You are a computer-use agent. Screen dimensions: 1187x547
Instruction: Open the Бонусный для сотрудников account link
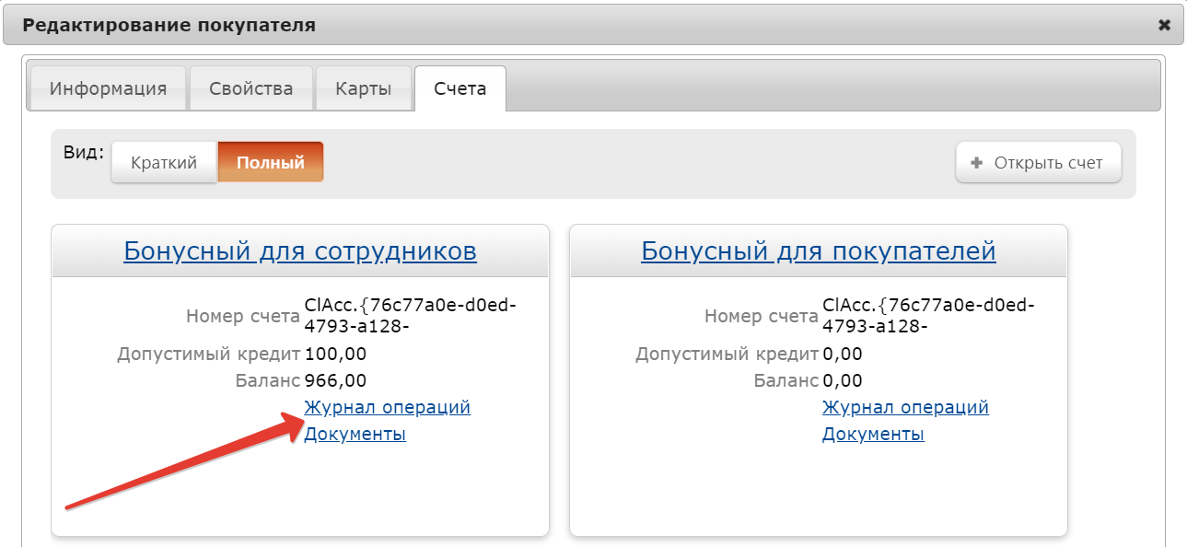coord(300,251)
